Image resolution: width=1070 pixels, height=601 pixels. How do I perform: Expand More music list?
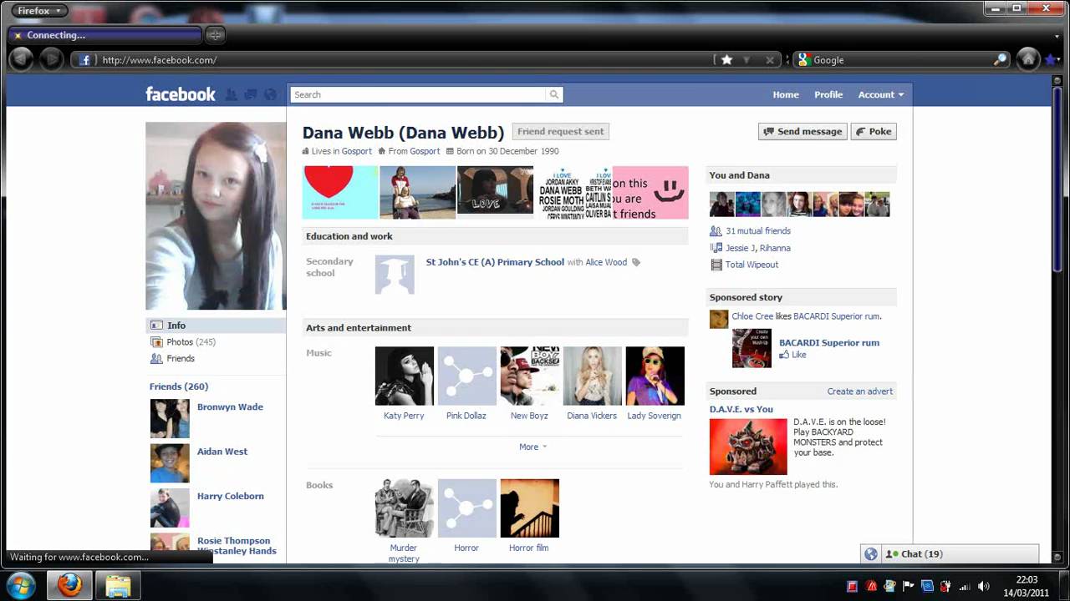tap(533, 447)
